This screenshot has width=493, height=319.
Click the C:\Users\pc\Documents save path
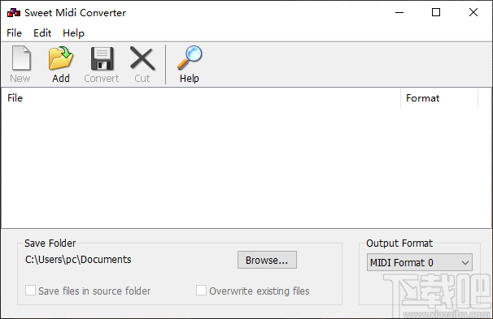pyautogui.click(x=78, y=260)
